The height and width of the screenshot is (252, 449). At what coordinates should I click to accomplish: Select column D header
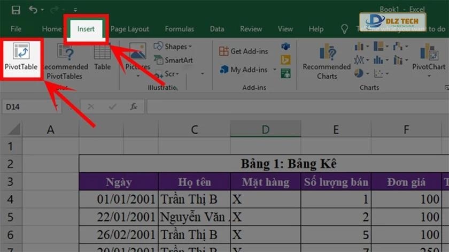coord(266,129)
